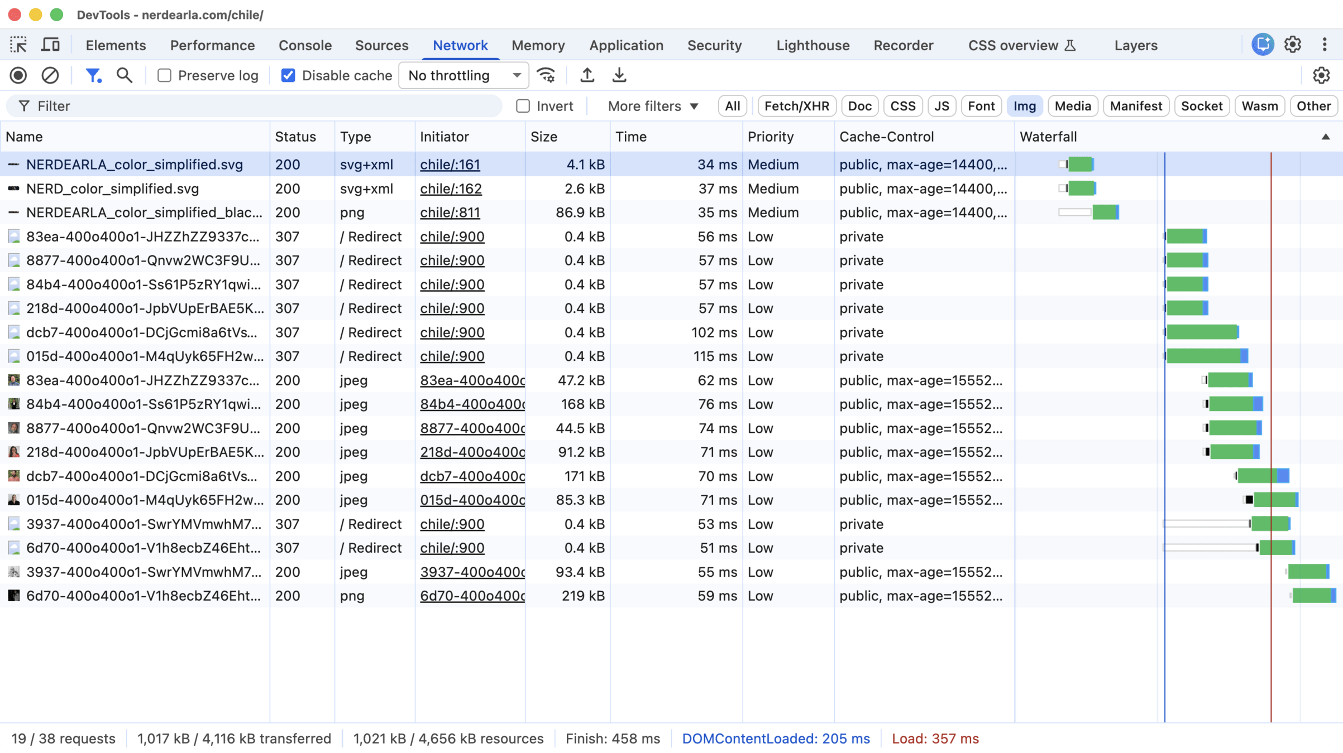The height and width of the screenshot is (753, 1343).
Task: Uncheck the Disable cache checkbox
Action: (288, 75)
